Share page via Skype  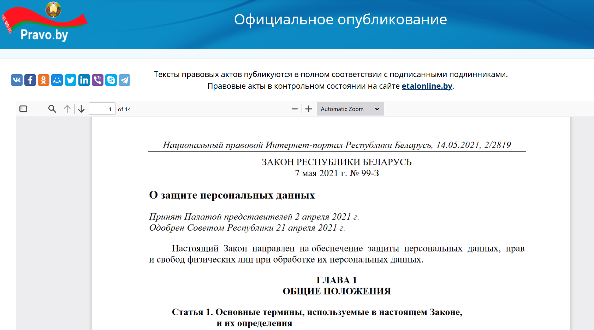point(111,80)
